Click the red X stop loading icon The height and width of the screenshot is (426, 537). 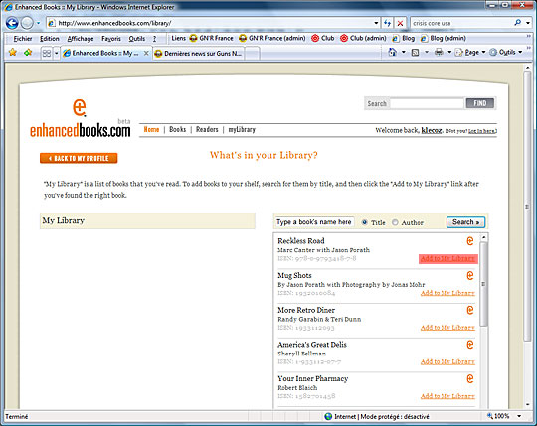[400, 23]
